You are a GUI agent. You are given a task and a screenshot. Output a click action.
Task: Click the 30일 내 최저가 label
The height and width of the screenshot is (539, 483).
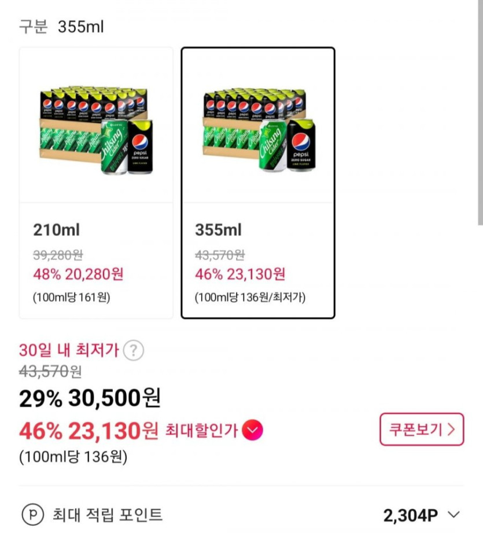coord(69,350)
